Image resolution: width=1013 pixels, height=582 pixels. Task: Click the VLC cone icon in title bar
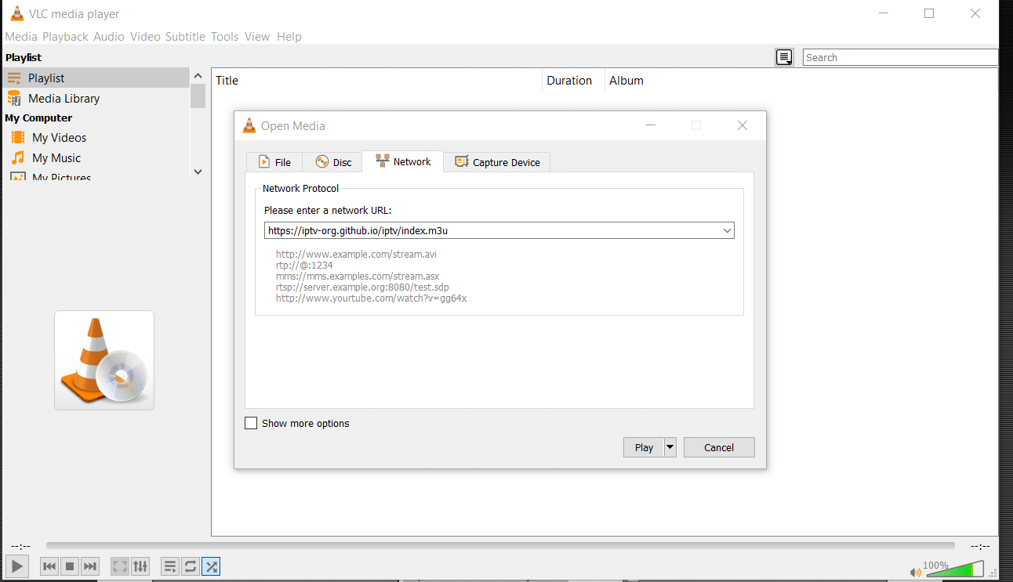tap(16, 13)
